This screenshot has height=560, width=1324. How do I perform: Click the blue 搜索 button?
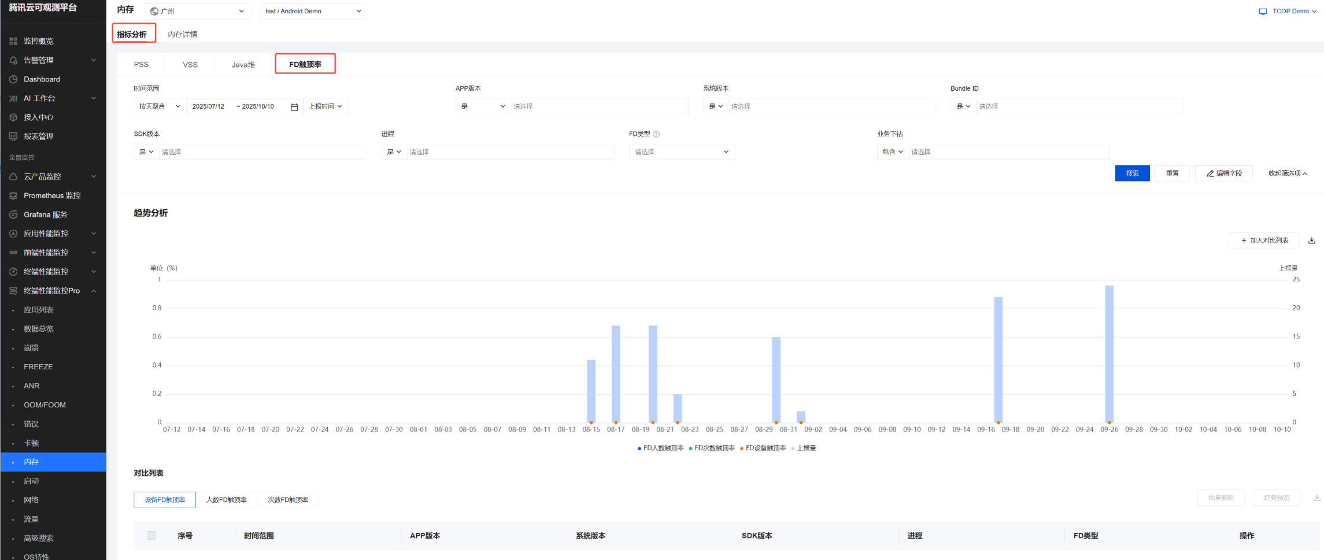tap(1132, 173)
